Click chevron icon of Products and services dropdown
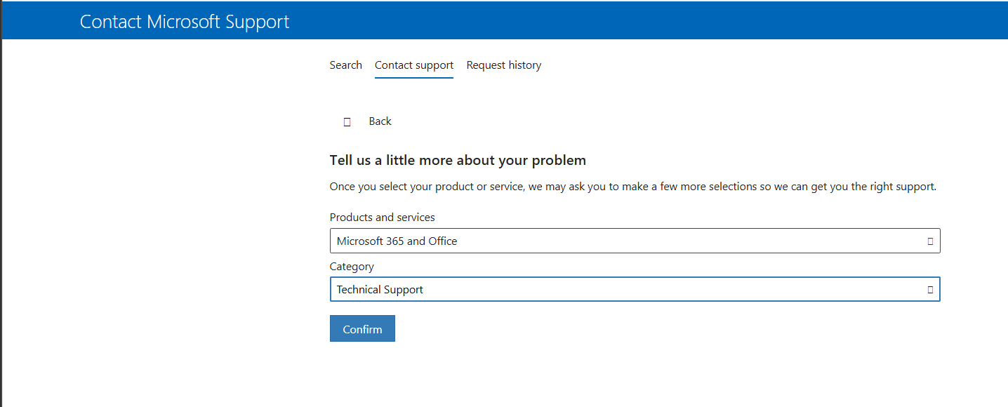The width and height of the screenshot is (1008, 407). click(x=930, y=241)
